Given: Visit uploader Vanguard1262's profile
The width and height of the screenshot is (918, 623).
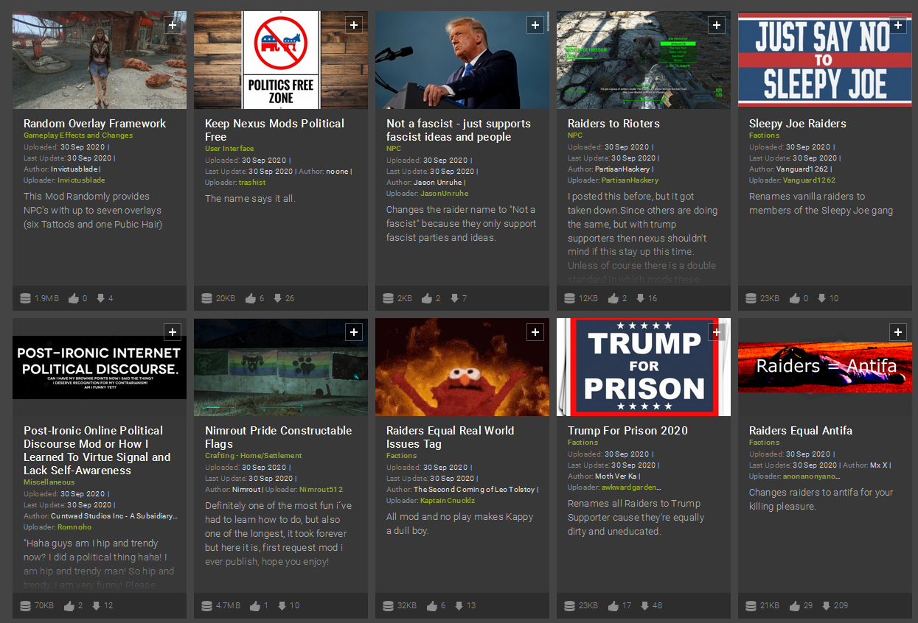Looking at the screenshot, I should [x=809, y=180].
